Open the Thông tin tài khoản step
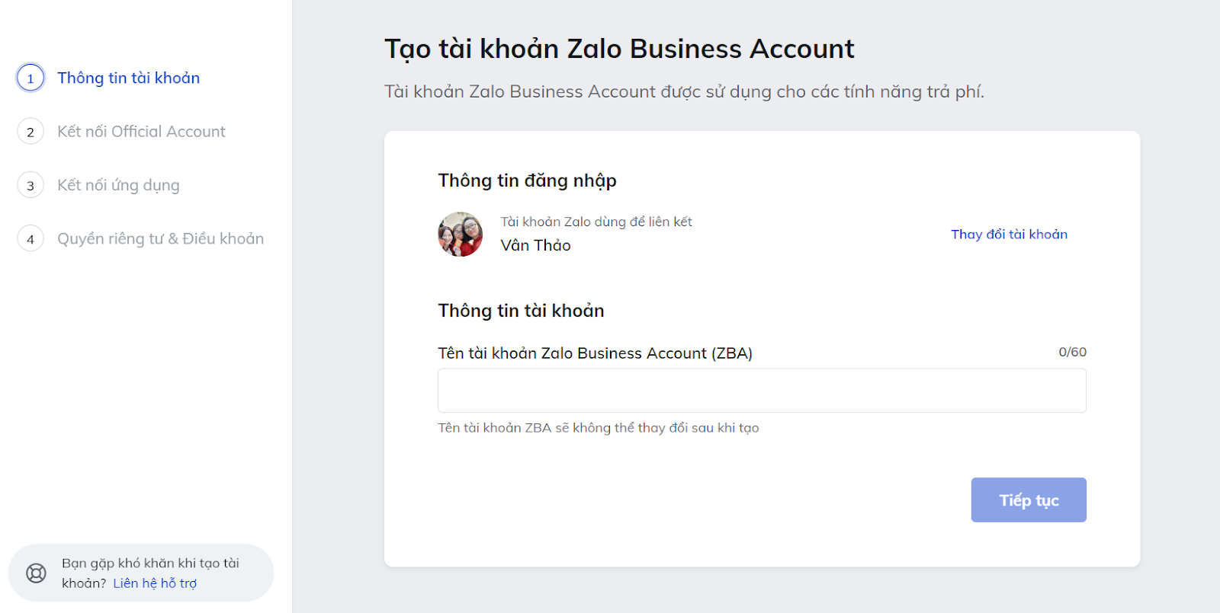Screen dimensions: 1220x613 tap(128, 78)
